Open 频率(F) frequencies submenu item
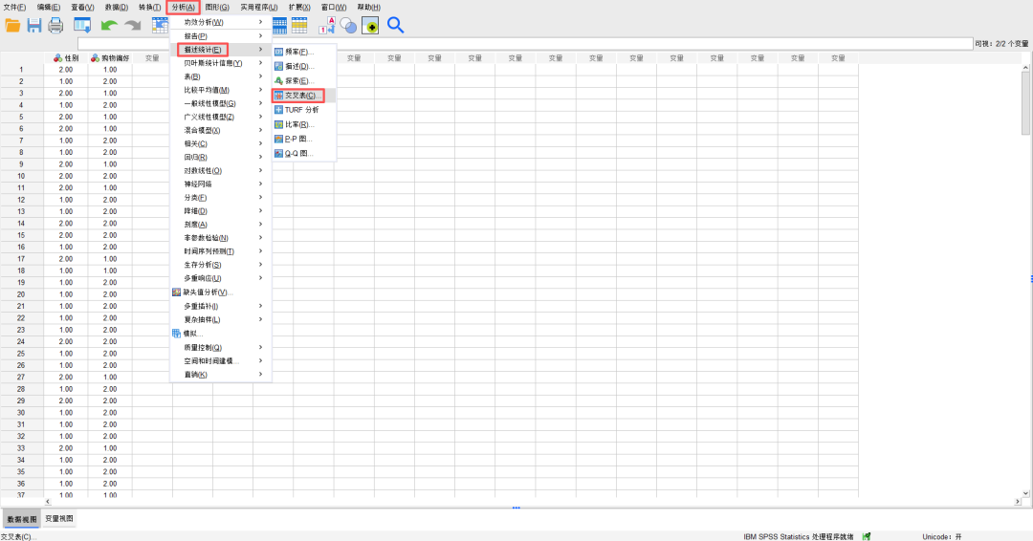This screenshot has height=541, width=1033. [304, 52]
